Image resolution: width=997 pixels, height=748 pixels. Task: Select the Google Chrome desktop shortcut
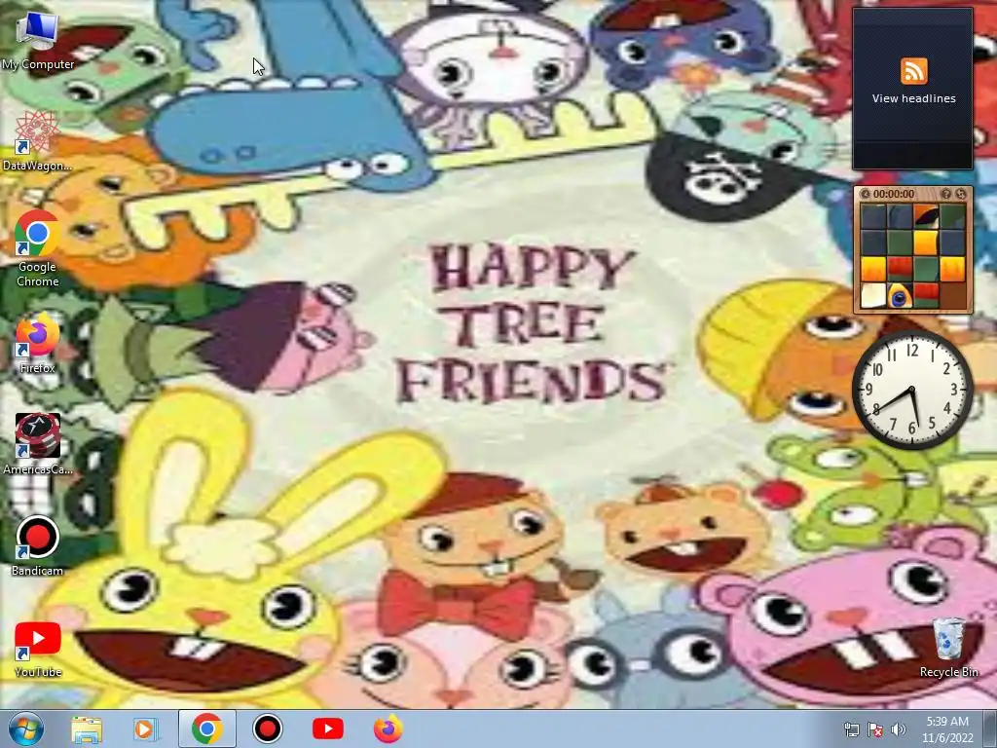coord(37,248)
